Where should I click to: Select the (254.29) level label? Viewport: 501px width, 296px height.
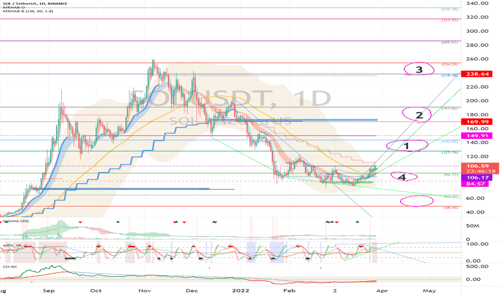(449, 65)
